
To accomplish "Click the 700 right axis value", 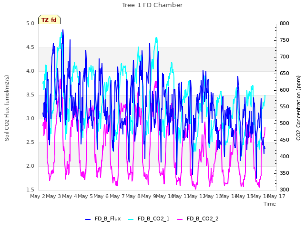I will point(285,57).
